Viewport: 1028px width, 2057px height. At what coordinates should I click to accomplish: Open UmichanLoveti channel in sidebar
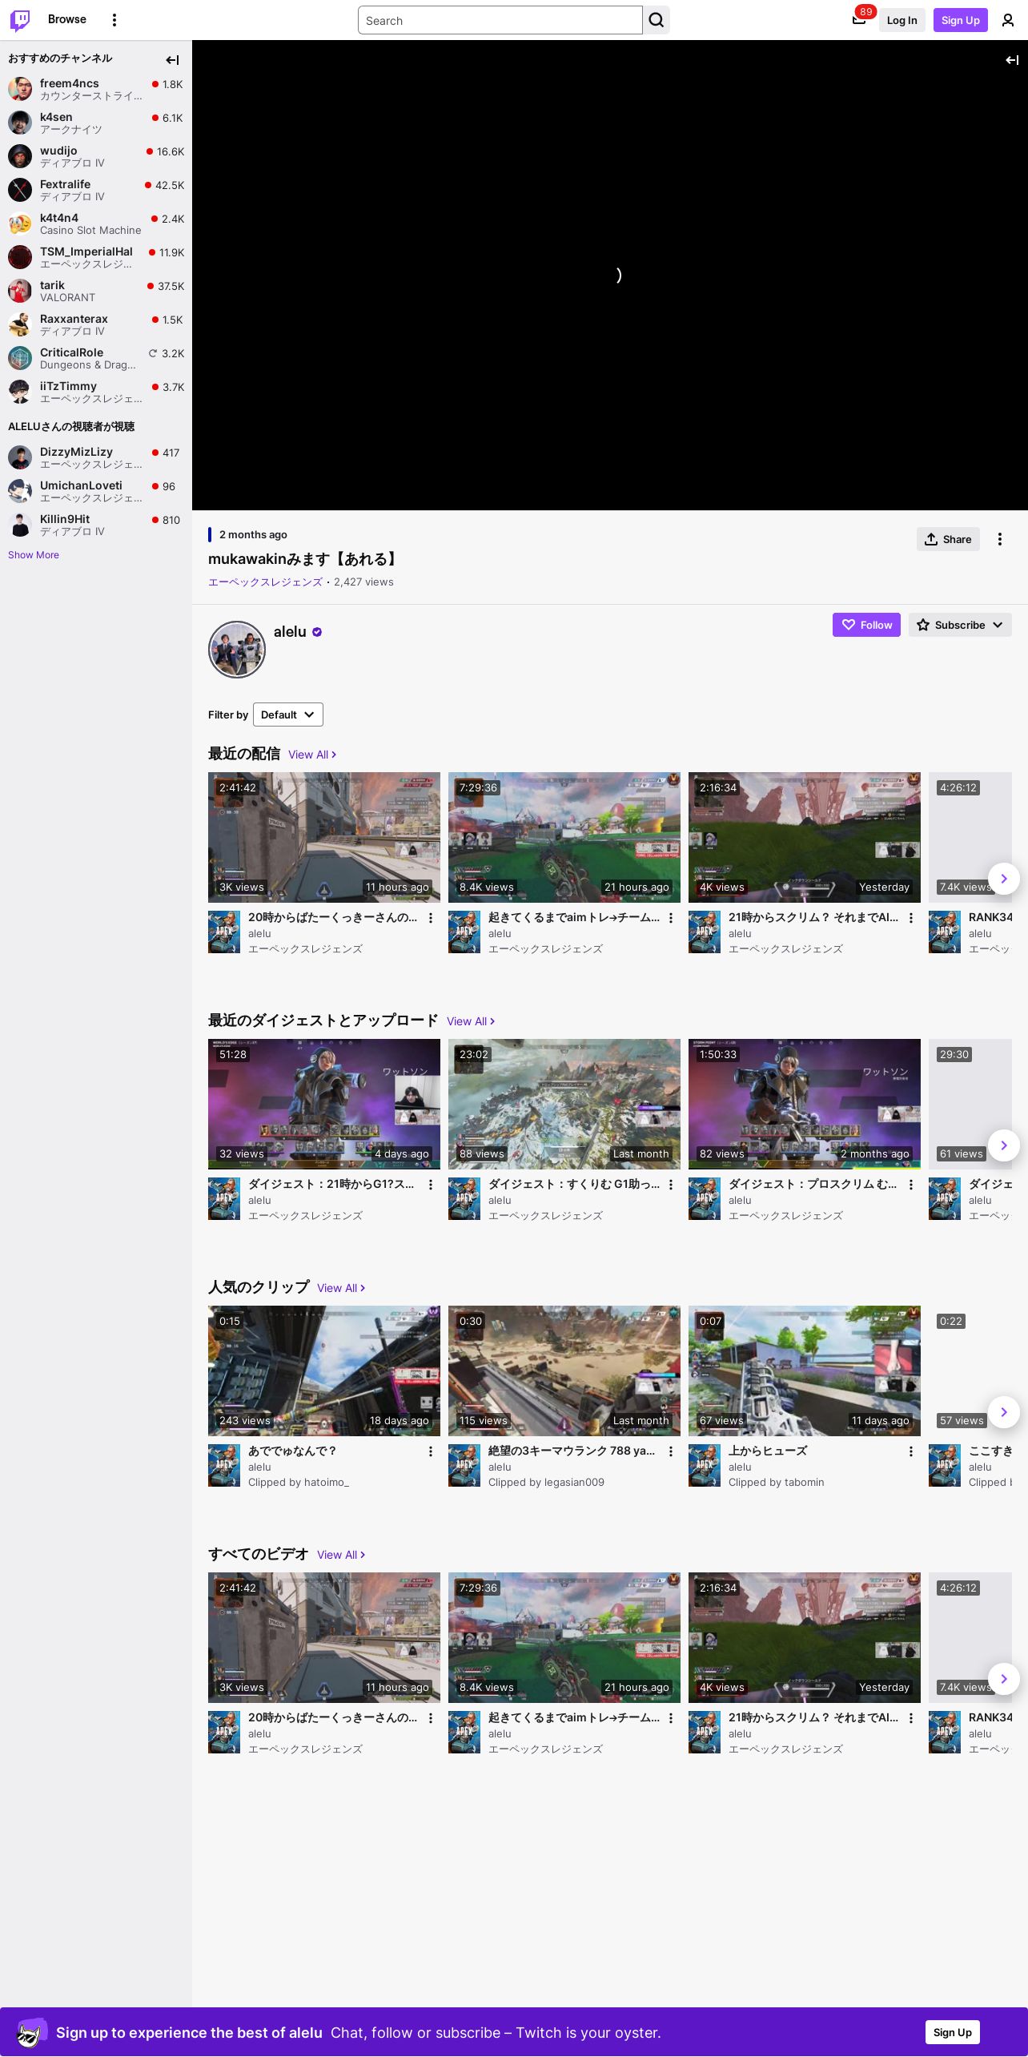click(x=96, y=491)
